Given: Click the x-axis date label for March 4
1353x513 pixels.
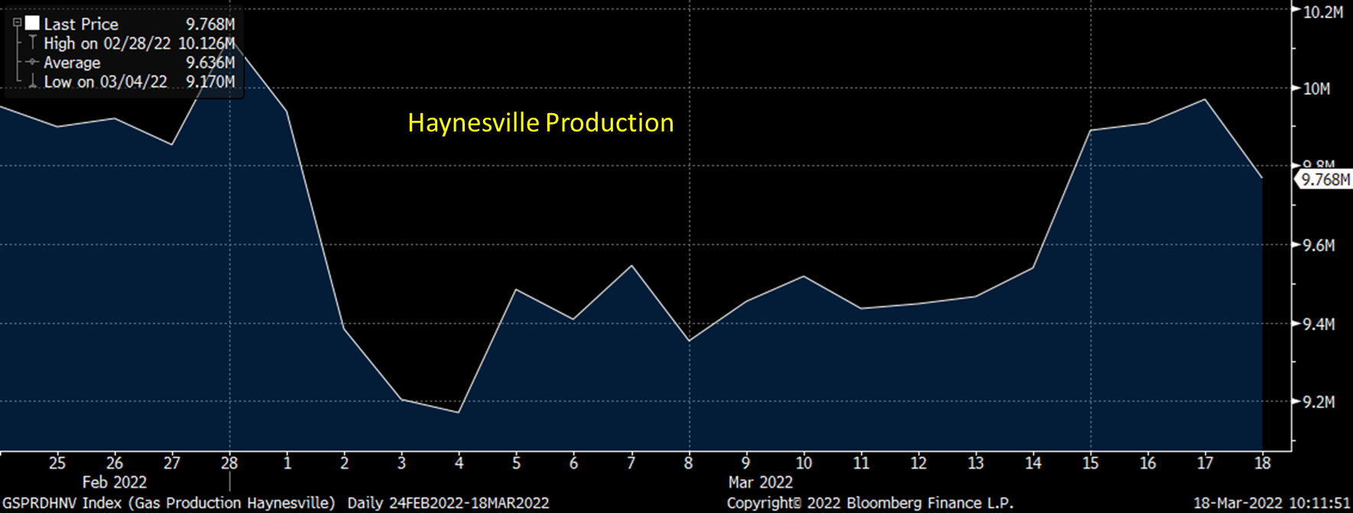Looking at the screenshot, I should (459, 463).
